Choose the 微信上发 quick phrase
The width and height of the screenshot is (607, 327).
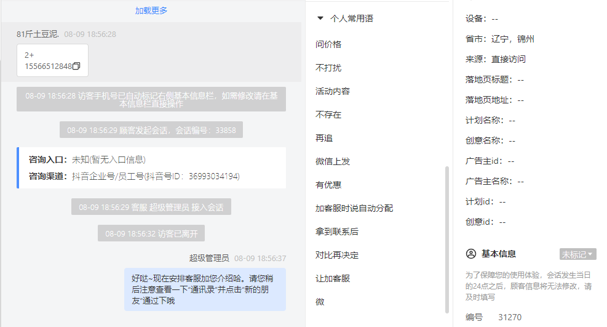333,161
